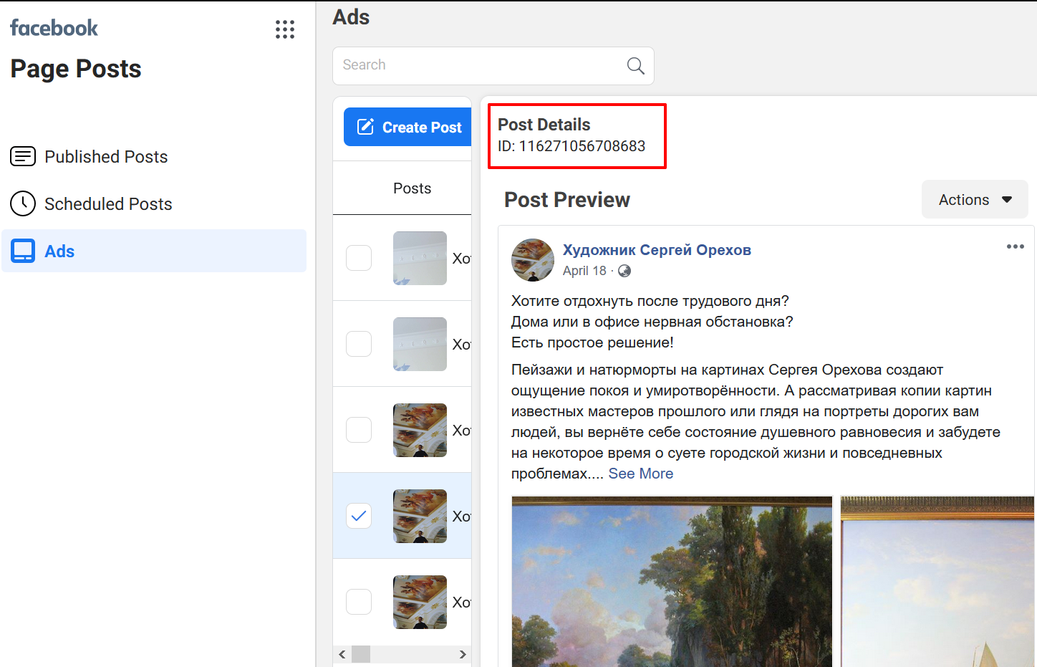Check the third post's checkbox
This screenshot has width=1037, height=667.
point(359,430)
